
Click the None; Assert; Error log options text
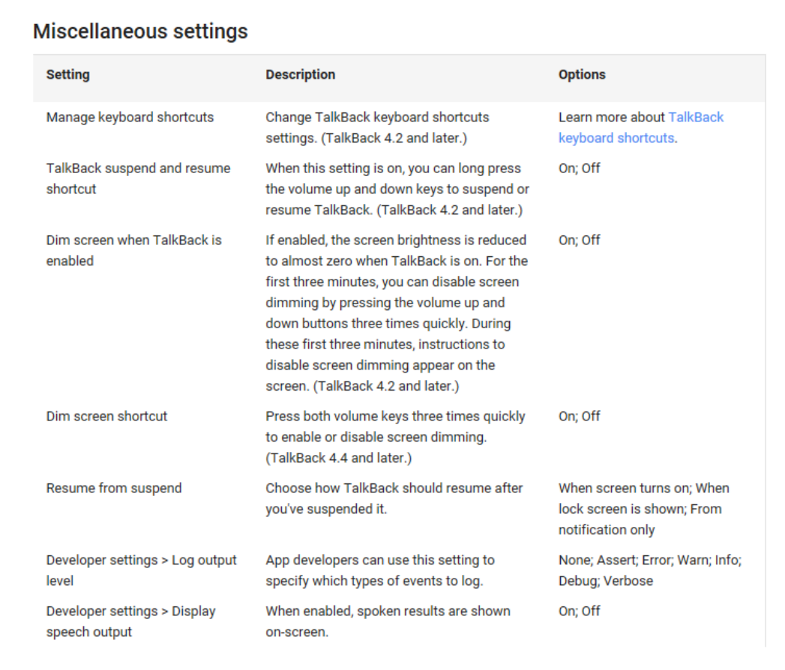[x=650, y=570]
